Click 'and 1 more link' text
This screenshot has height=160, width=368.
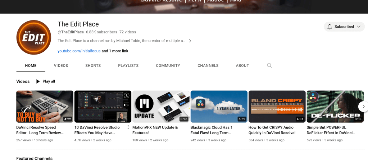115,51
